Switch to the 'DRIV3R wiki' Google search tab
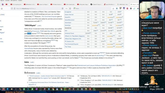The width and height of the screenshot is (165, 93). coord(123,4)
